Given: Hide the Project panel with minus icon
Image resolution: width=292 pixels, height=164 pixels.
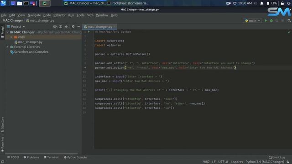Looking at the screenshot, I should 79,26.
